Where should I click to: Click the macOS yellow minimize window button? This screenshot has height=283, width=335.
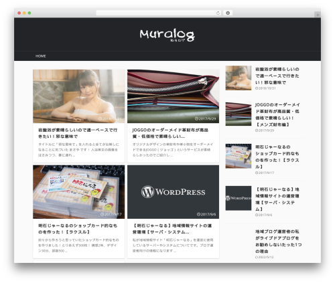click(x=24, y=13)
